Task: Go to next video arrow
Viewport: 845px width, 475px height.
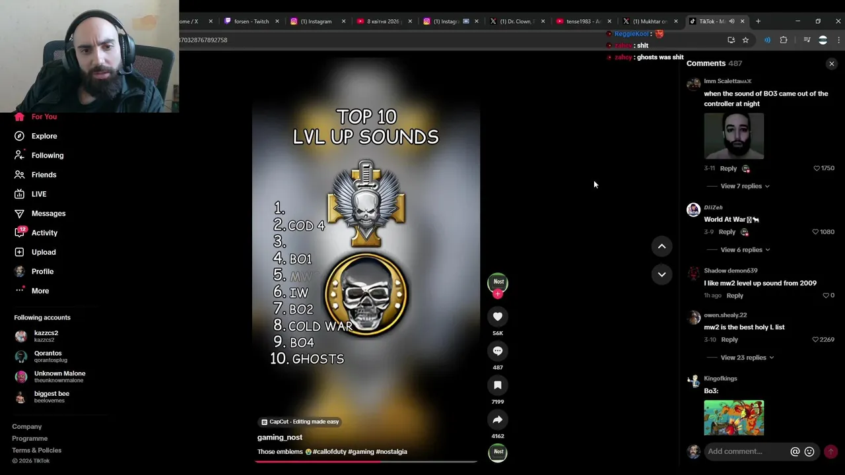Action: click(661, 274)
